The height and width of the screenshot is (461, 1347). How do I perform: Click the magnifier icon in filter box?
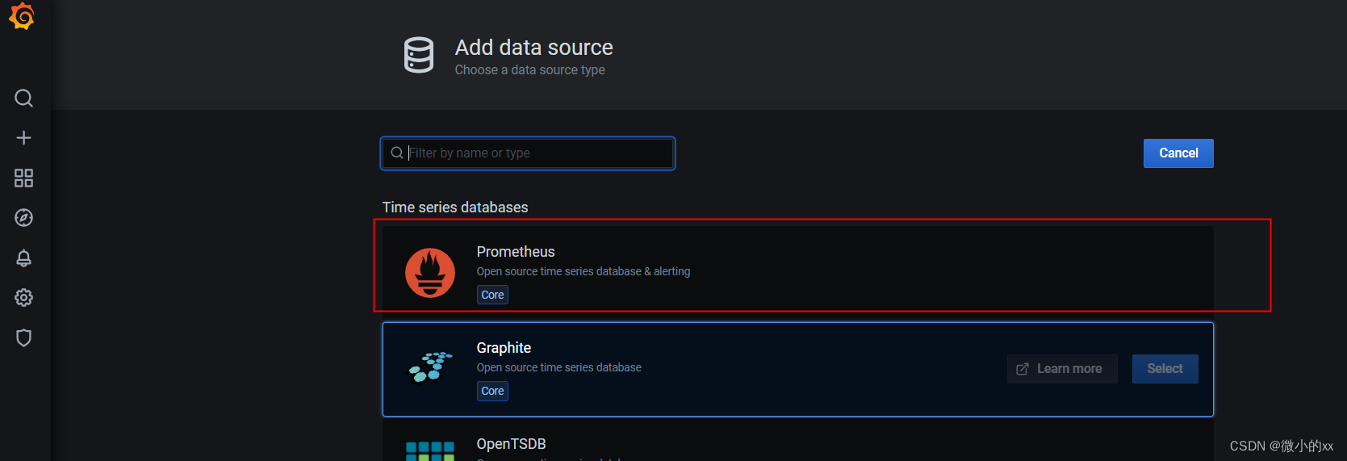[x=397, y=153]
